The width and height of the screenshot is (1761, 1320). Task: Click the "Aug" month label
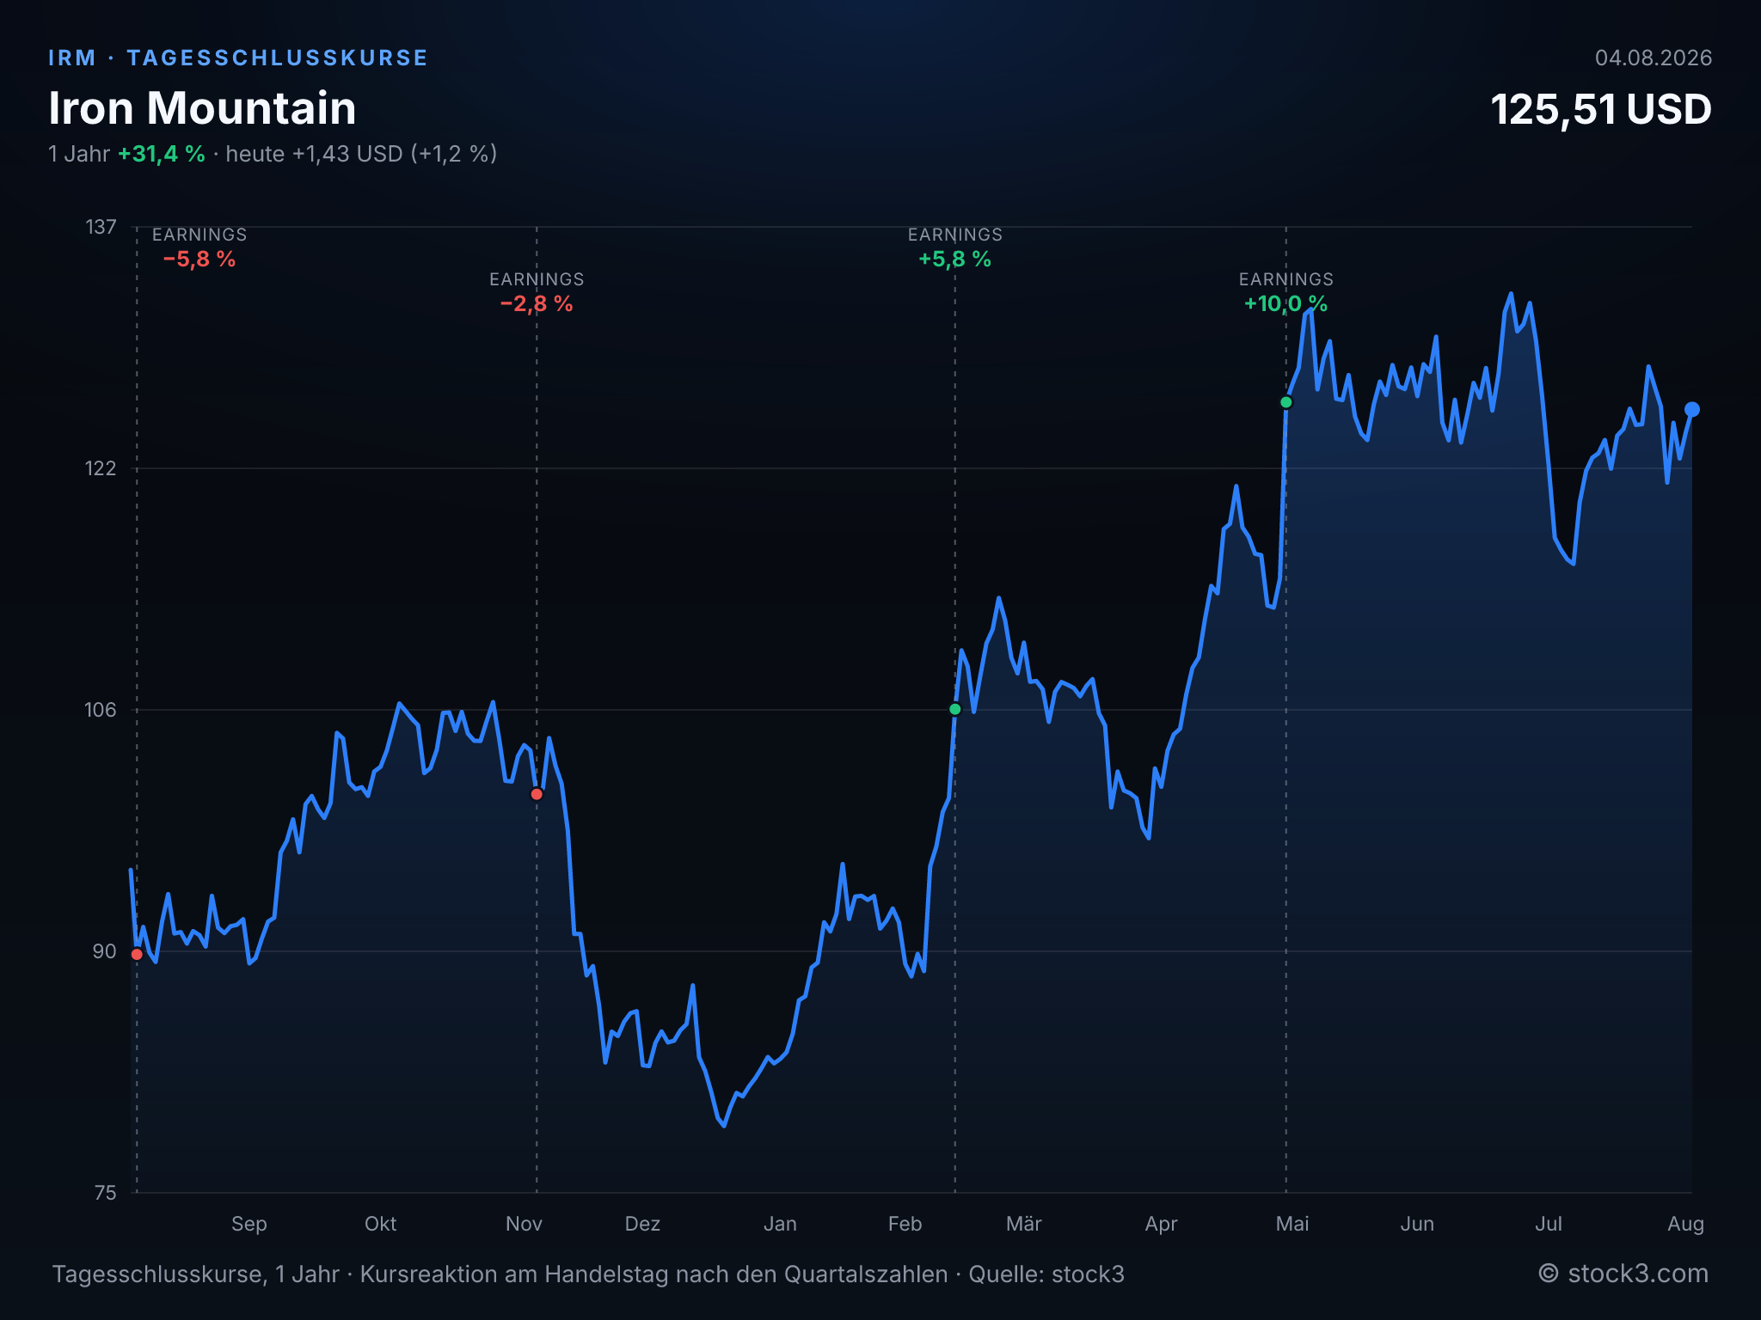pyautogui.click(x=1685, y=1224)
